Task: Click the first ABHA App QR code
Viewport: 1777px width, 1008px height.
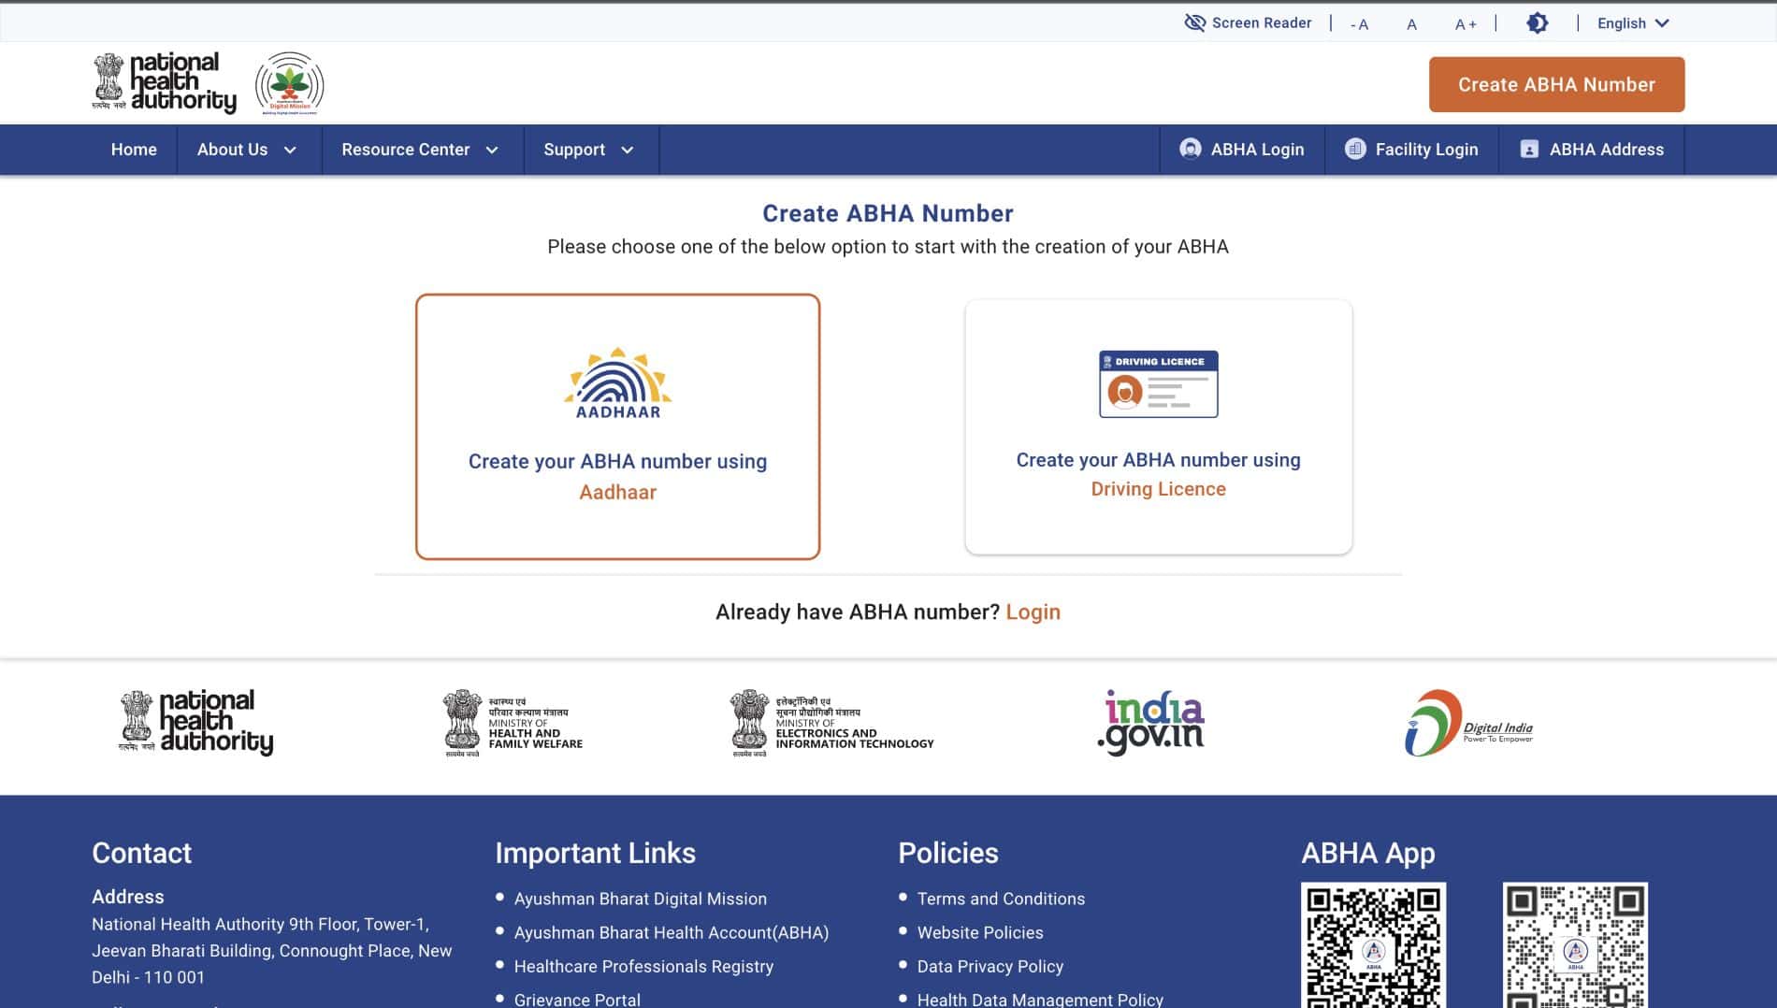Action: pos(1373,945)
